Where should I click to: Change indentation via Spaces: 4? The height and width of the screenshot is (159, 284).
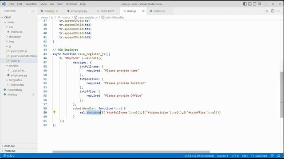pos(223,156)
